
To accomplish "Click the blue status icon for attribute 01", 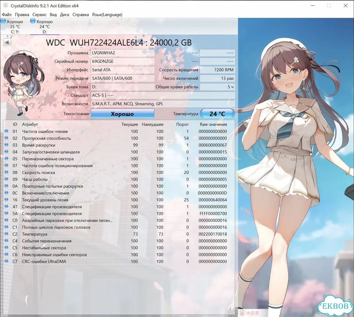I will click(6, 131).
